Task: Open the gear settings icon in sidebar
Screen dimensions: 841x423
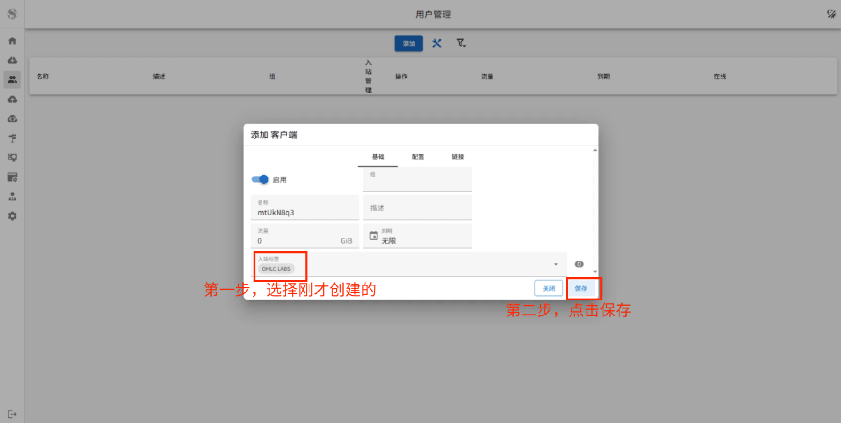Action: 12,216
